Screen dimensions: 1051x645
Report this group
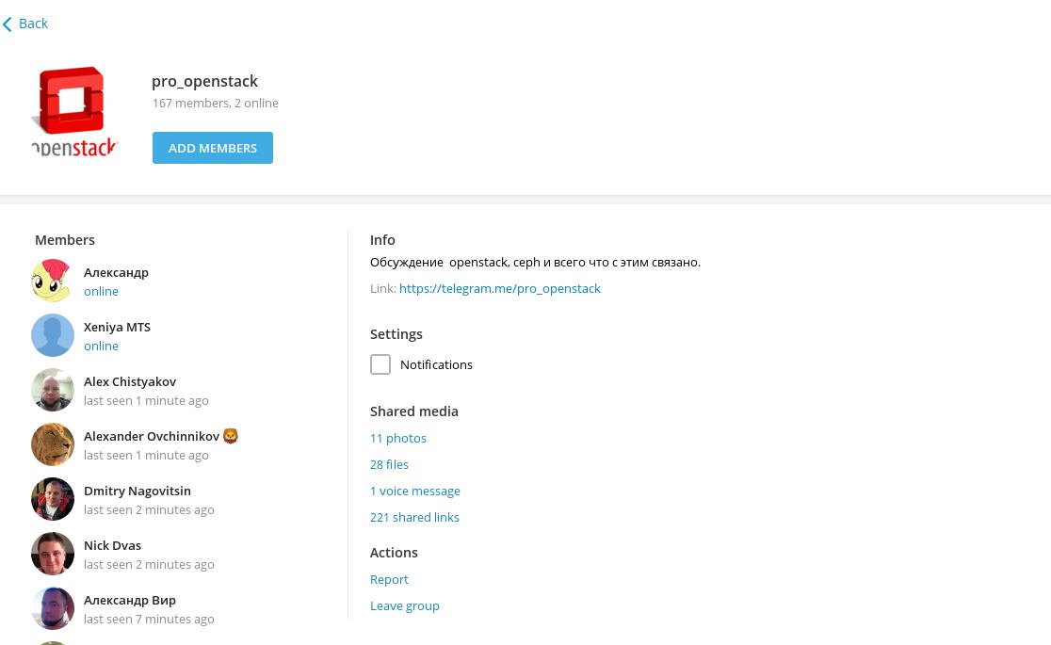(389, 579)
